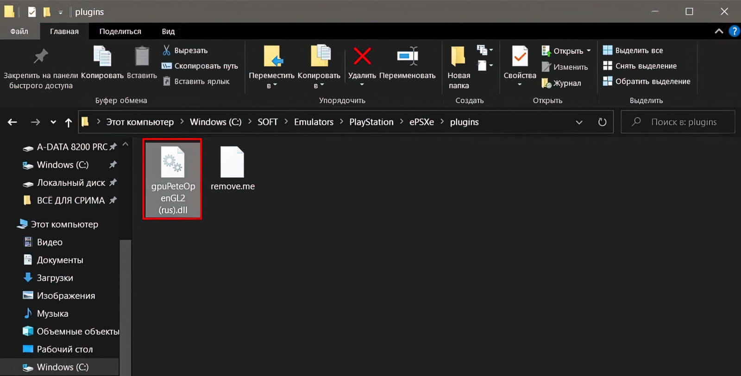Click the Help question mark icon
The image size is (741, 376).
coord(734,31)
